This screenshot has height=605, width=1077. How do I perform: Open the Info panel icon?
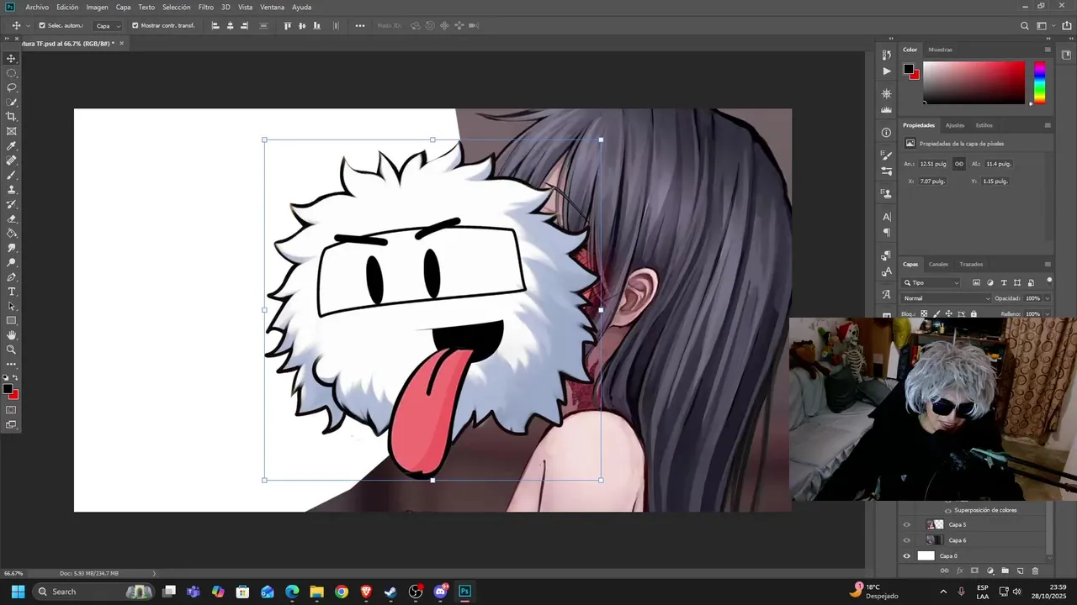pyautogui.click(x=886, y=133)
